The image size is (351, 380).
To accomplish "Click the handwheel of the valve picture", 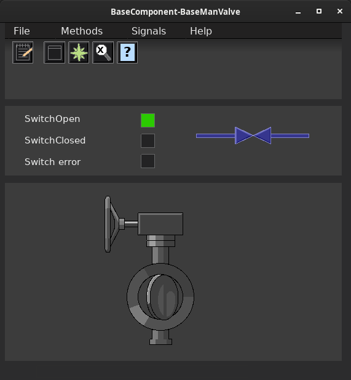I will point(111,224).
